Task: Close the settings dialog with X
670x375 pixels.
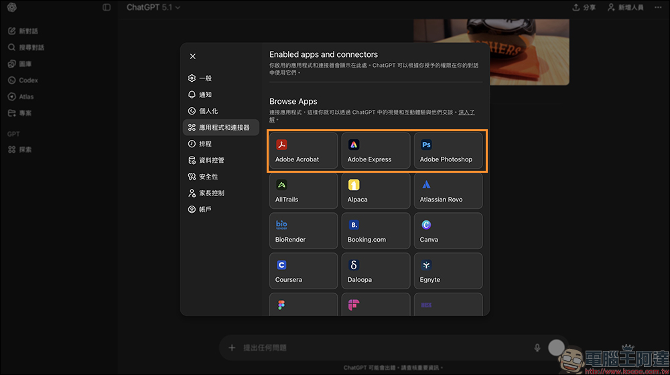Action: pyautogui.click(x=193, y=56)
